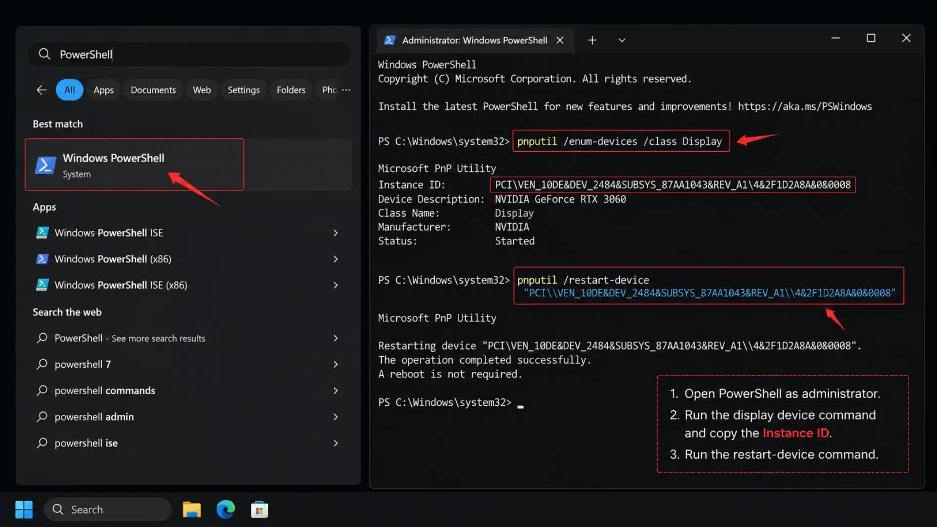Click the terminal prompt cursor line
The image size is (937, 527).
[x=450, y=403]
